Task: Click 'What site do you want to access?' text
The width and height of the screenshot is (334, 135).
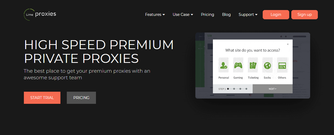Action: click(253, 50)
